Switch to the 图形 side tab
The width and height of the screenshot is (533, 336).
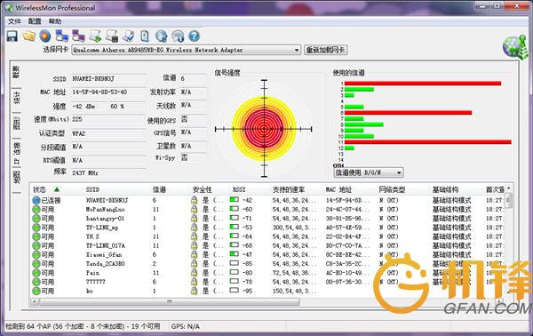pos(16,123)
